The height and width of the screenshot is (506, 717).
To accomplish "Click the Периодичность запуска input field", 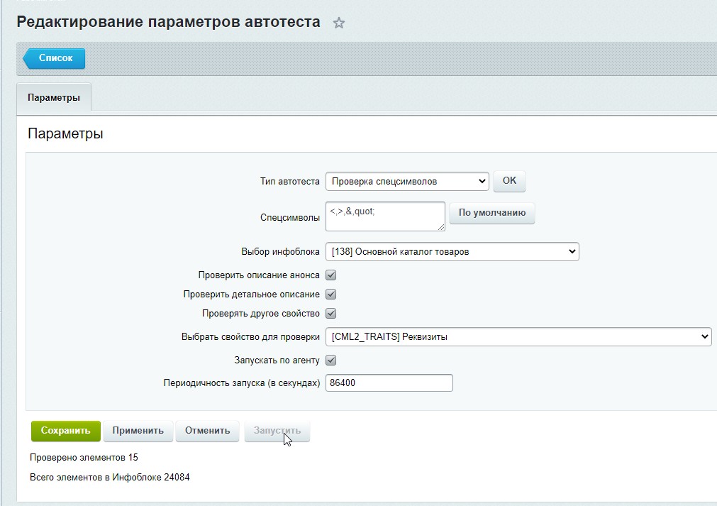I will 389,383.
